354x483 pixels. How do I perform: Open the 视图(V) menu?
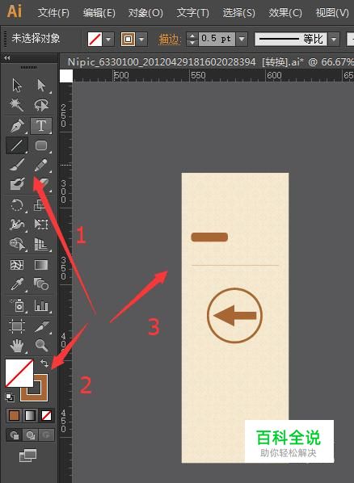click(332, 13)
